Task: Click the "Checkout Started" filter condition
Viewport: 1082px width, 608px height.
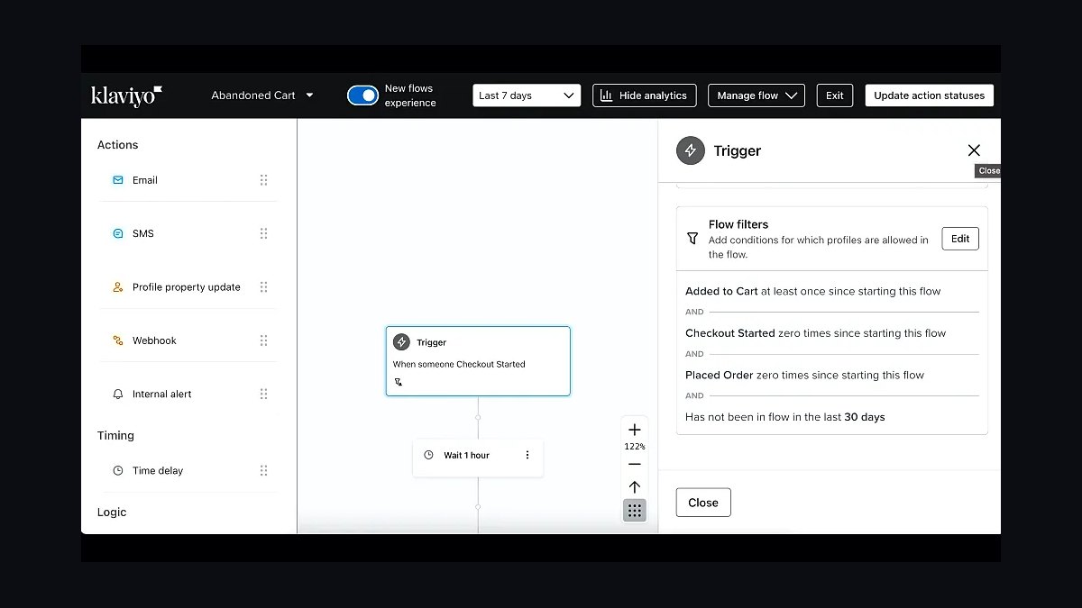Action: 815,333
